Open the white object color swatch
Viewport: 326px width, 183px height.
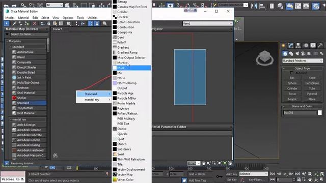(320, 113)
